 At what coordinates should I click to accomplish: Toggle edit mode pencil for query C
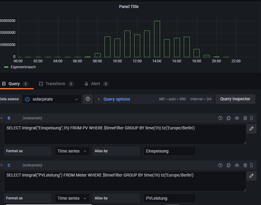click(x=251, y=176)
